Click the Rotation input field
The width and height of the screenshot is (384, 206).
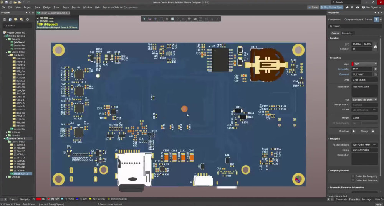coord(362,49)
